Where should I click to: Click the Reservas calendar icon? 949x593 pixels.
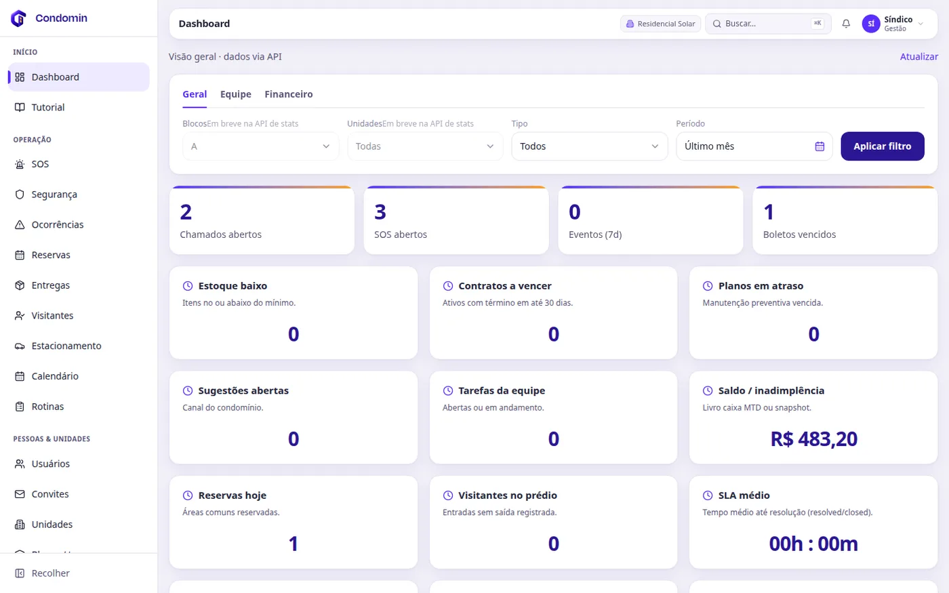click(x=20, y=255)
